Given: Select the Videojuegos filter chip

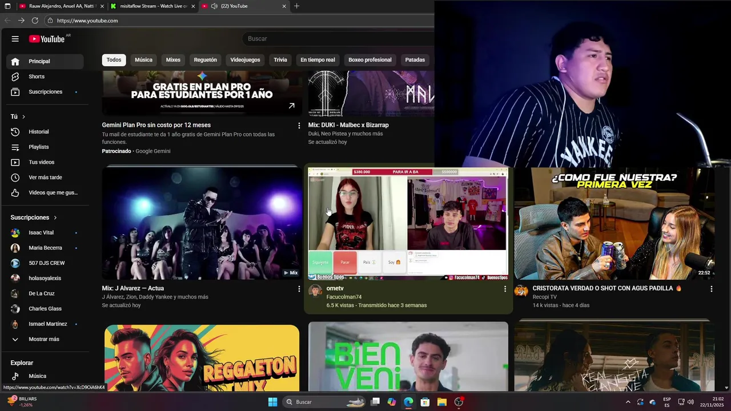Looking at the screenshot, I should (x=245, y=60).
